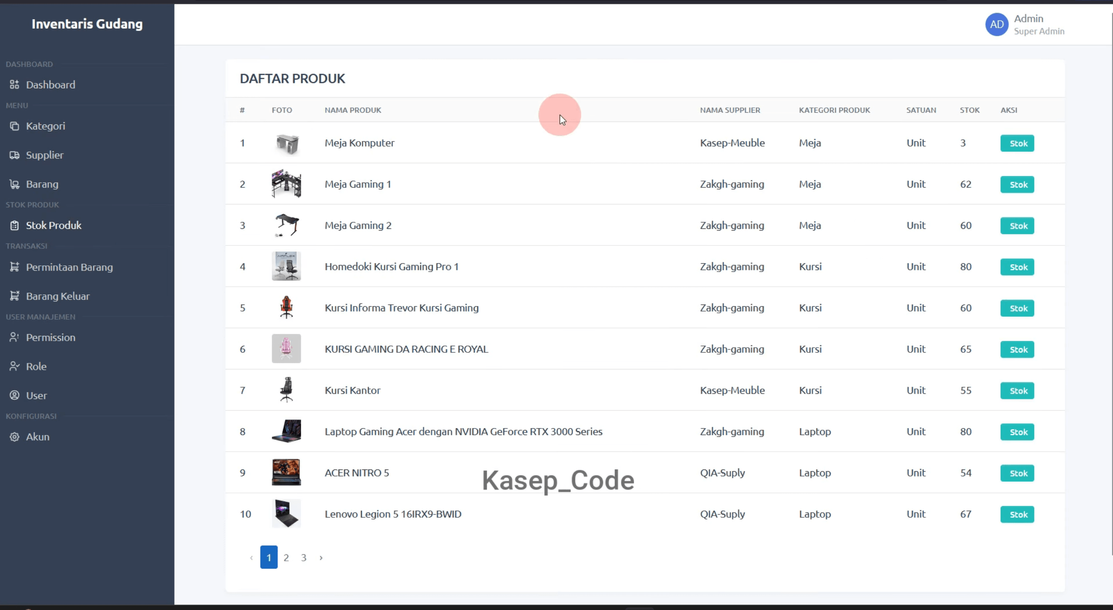Click the Kursi Informa Trevor product photo
Image resolution: width=1113 pixels, height=610 pixels.
(x=286, y=307)
